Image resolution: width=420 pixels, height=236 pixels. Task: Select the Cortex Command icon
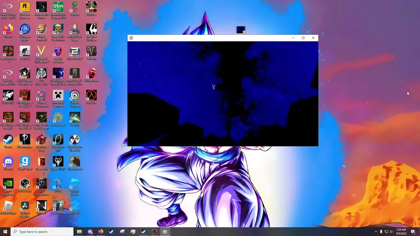tap(41, 99)
